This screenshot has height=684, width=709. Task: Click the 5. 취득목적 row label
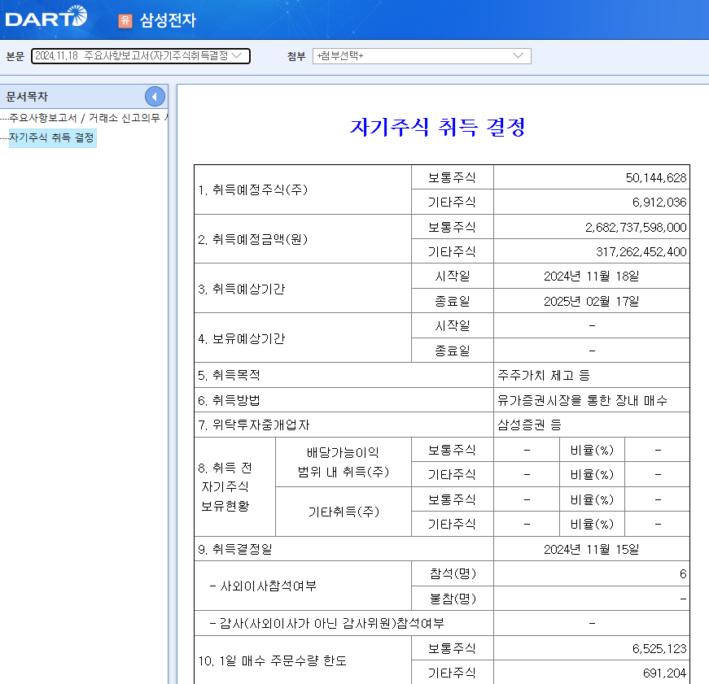coord(229,376)
